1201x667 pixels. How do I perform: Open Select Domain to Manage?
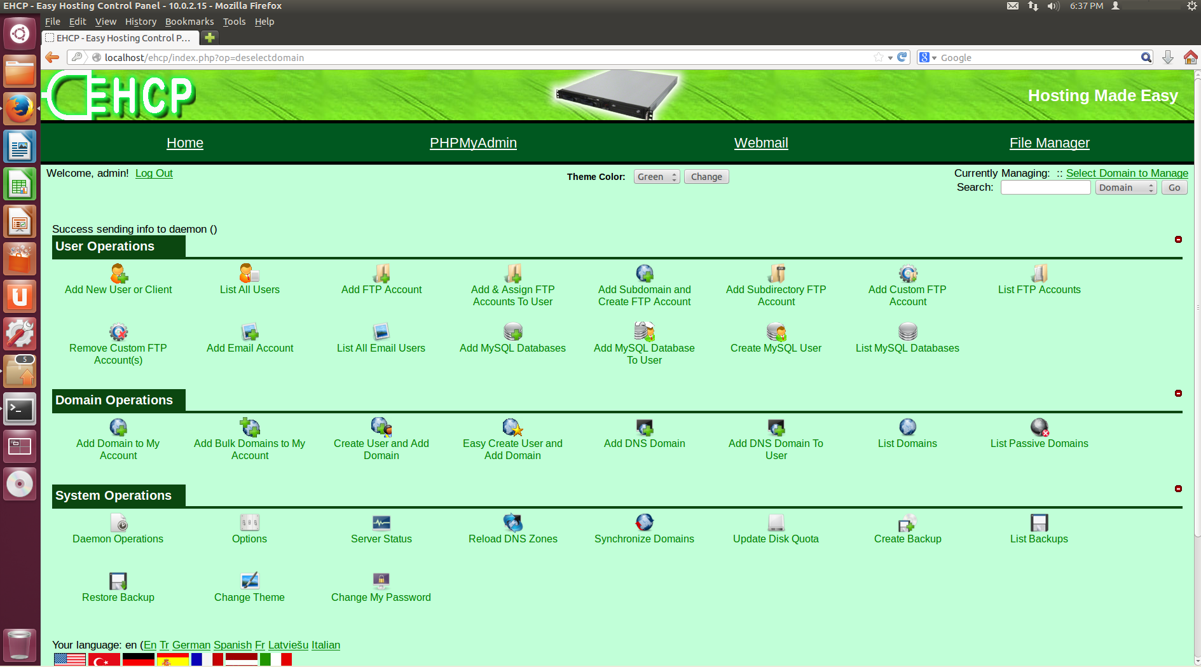pyautogui.click(x=1127, y=173)
